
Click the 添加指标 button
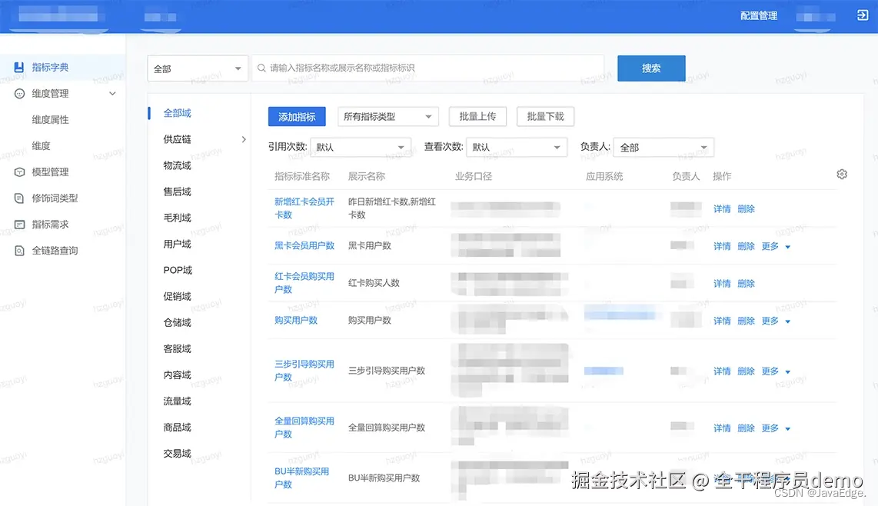[297, 117]
